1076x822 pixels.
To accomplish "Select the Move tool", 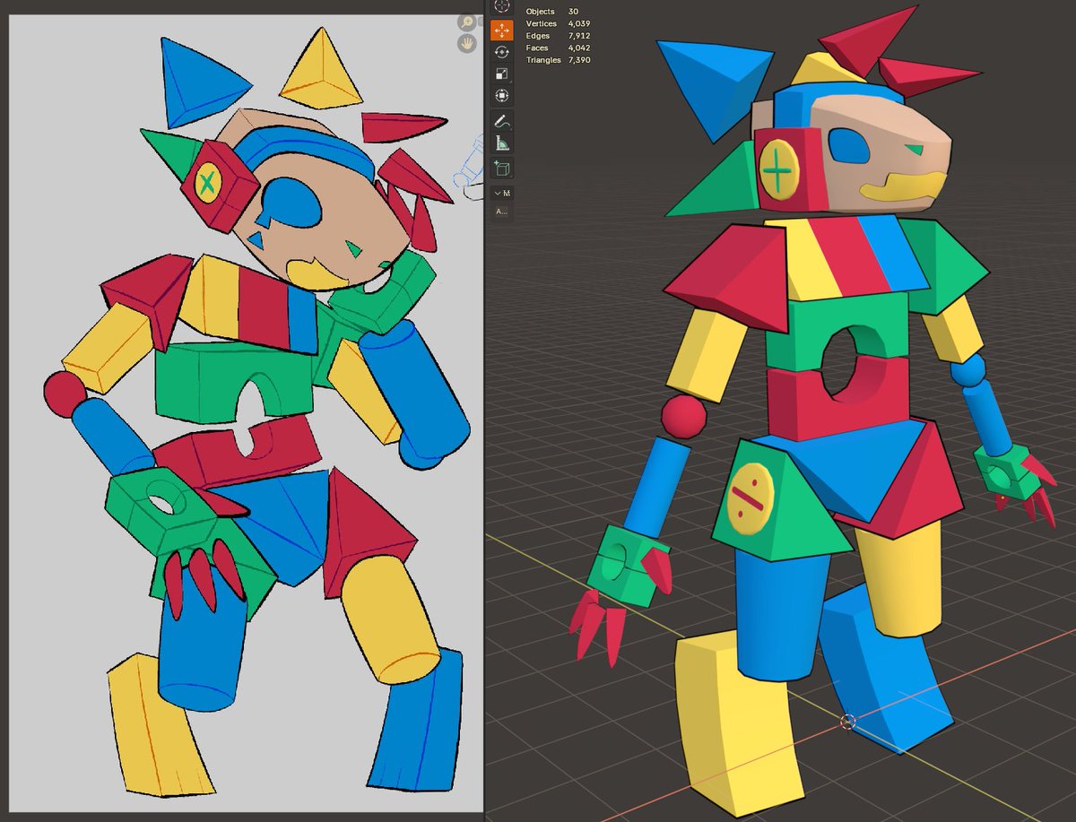I will (x=501, y=29).
